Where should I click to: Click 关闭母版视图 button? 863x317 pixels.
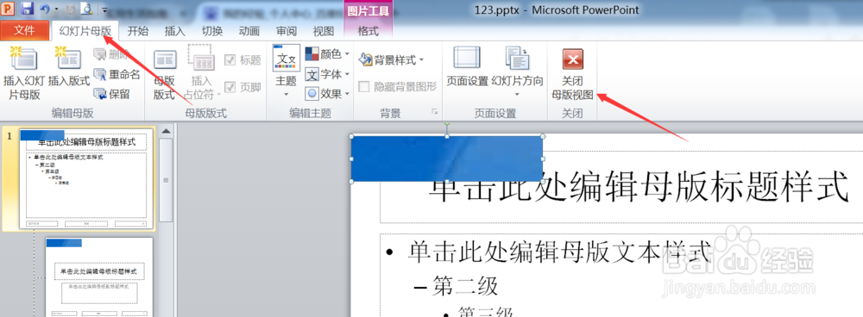click(572, 74)
